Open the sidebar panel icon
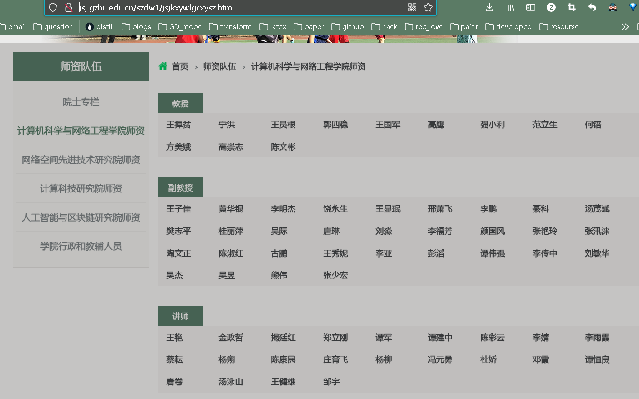 (530, 7)
